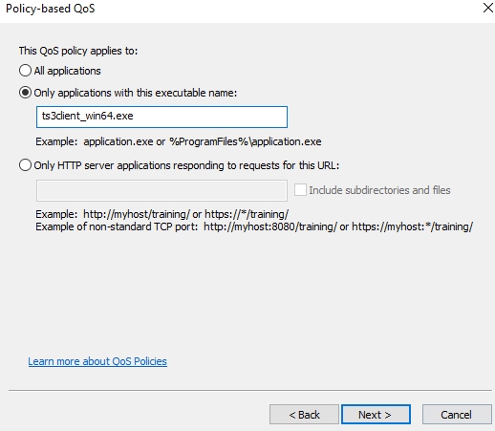Click the application.exe example text
495x431 pixels.
pos(179,141)
